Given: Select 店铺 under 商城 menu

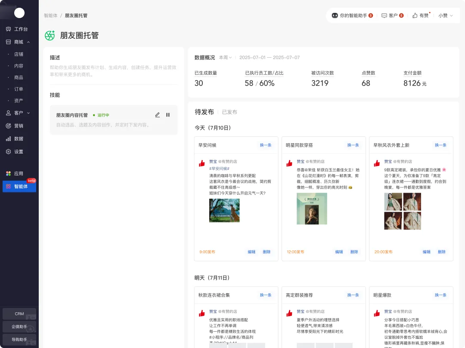Looking at the screenshot, I should (x=19, y=54).
